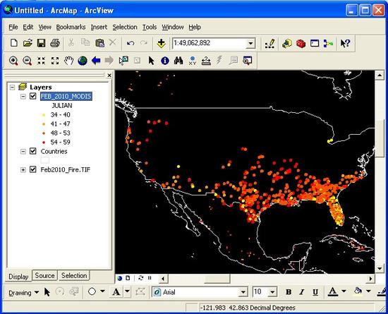Open the Find binoculars tool
The width and height of the screenshot is (388, 314).
(178, 61)
